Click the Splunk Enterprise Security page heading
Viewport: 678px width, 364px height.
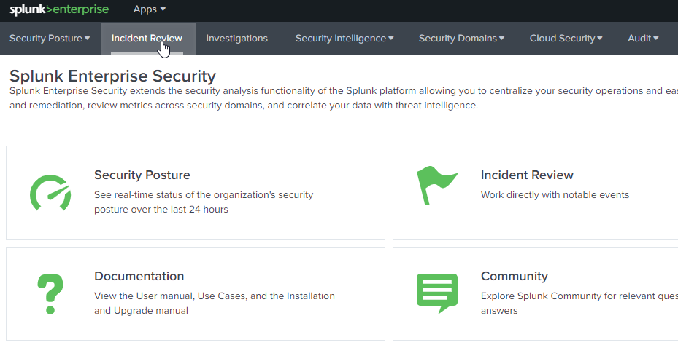[x=112, y=76]
